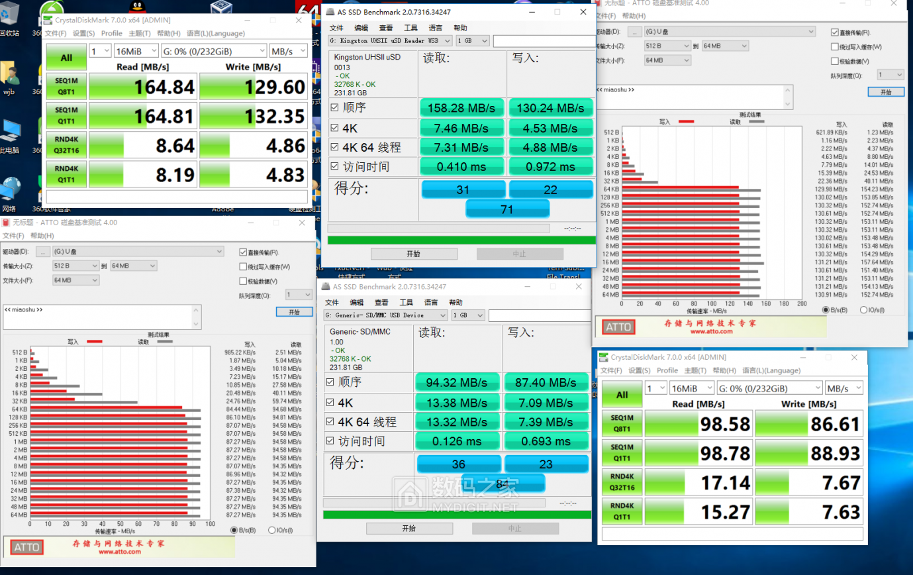
Task: Open Profile menu in 98.58 CrystalDiskMark window
Action: [x=667, y=370]
